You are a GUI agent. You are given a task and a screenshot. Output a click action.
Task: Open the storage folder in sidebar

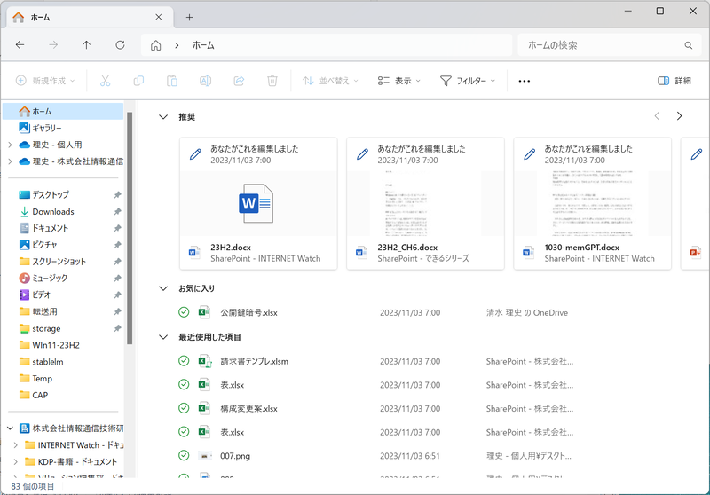coord(39,328)
